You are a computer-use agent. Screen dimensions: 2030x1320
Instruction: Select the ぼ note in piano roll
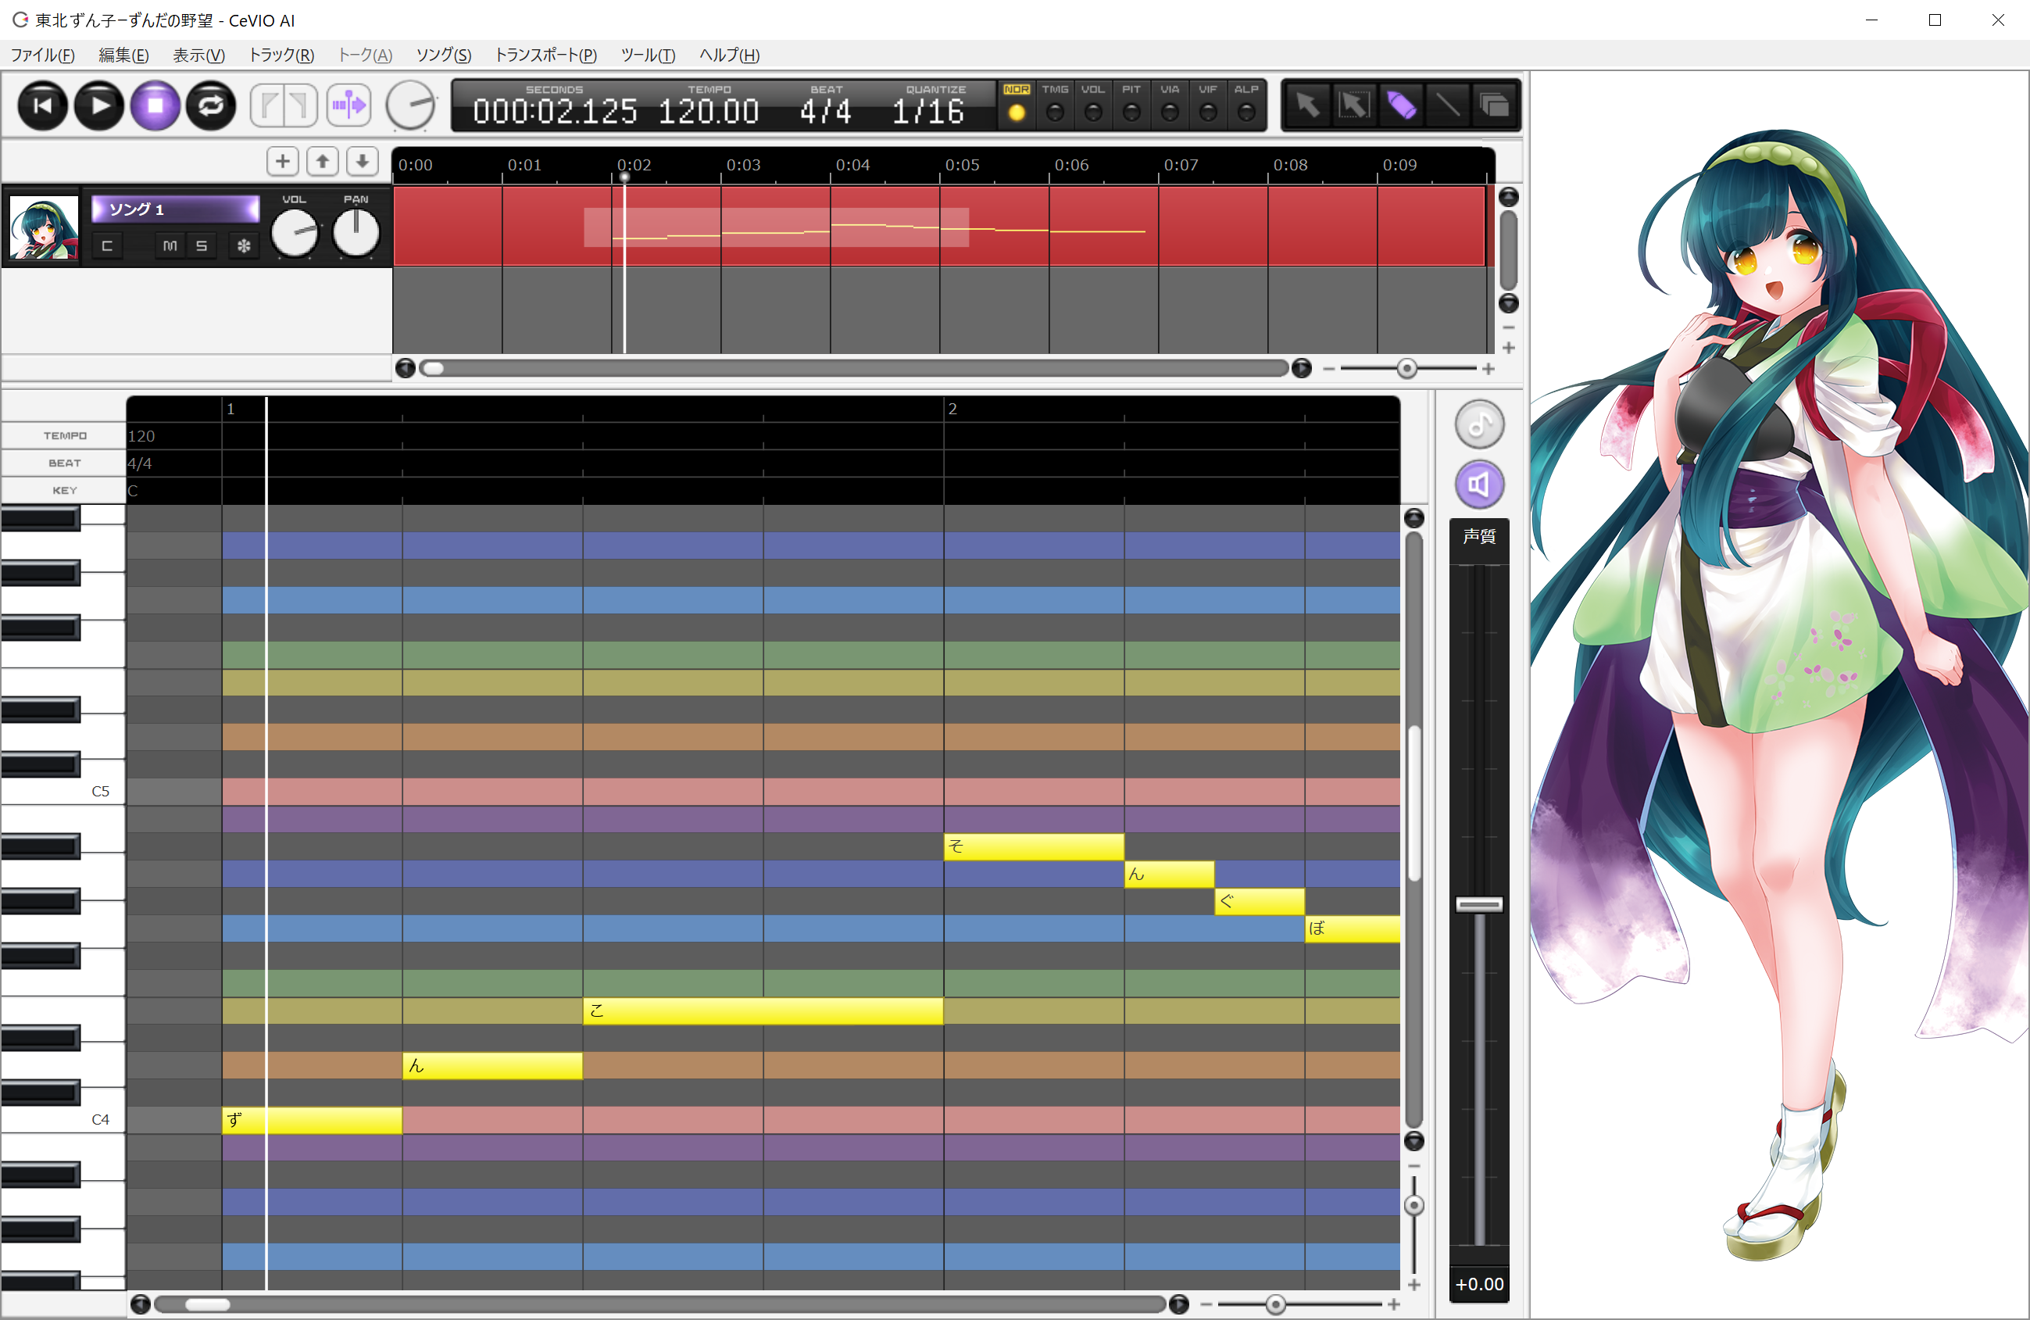tap(1353, 929)
